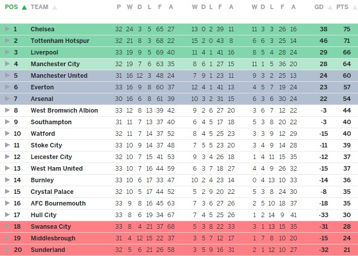
Task: Click the sort arrow next to TEAM
Action: [55, 8]
